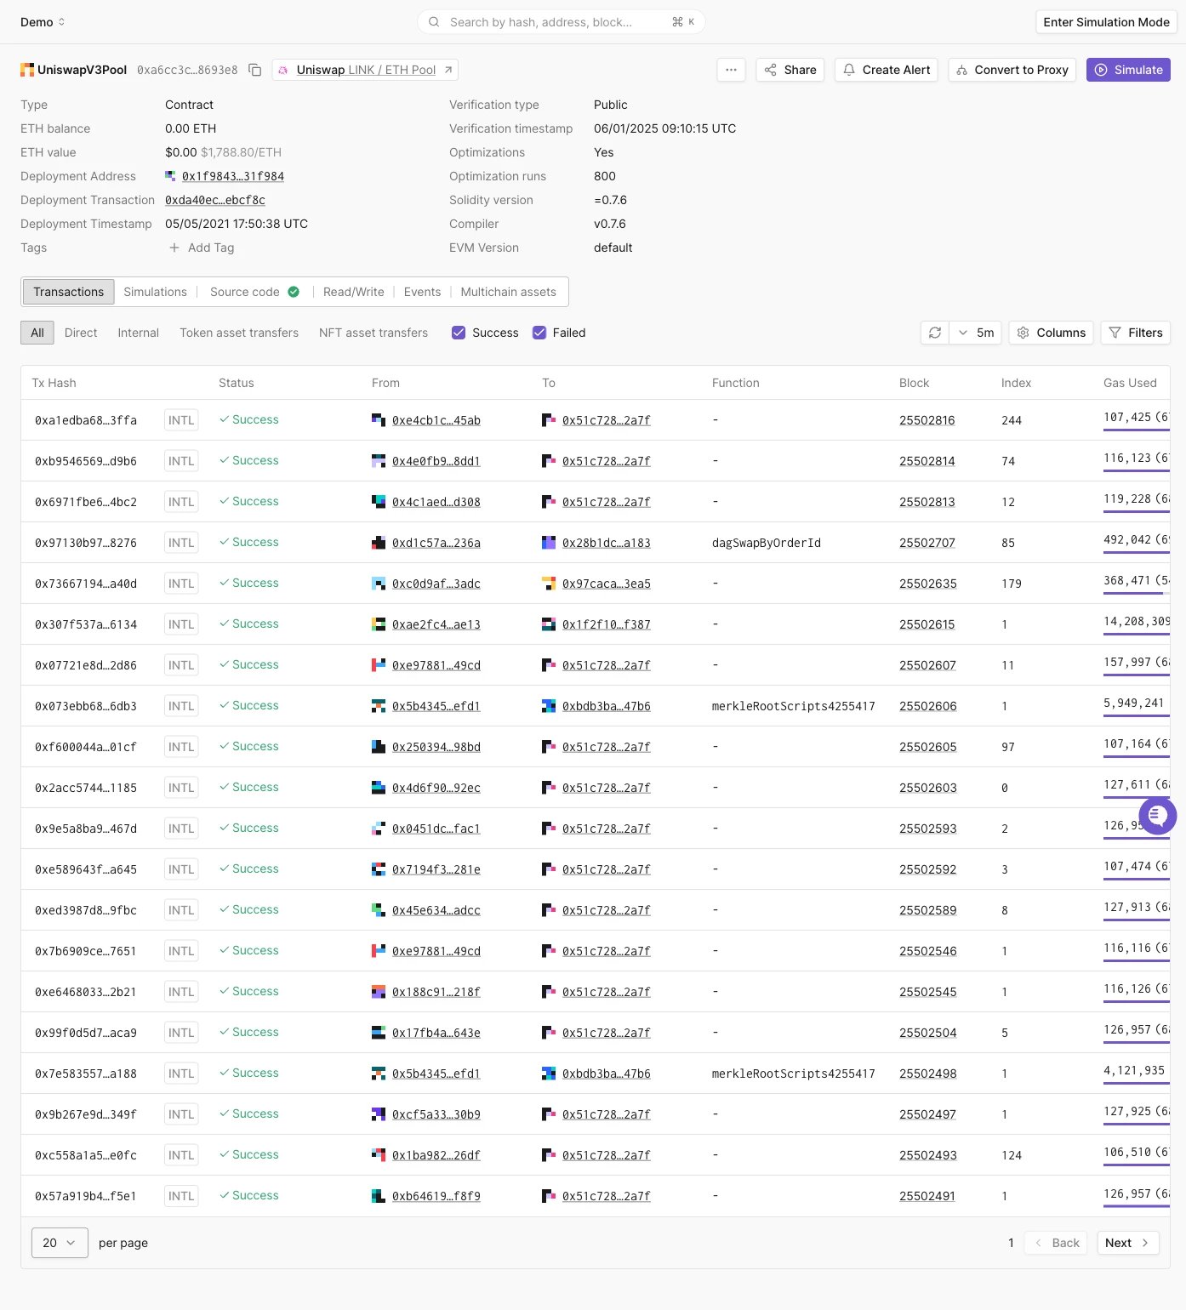Click the identicon for sender 0xb64619…f8f9
The width and height of the screenshot is (1186, 1310).
click(379, 1195)
